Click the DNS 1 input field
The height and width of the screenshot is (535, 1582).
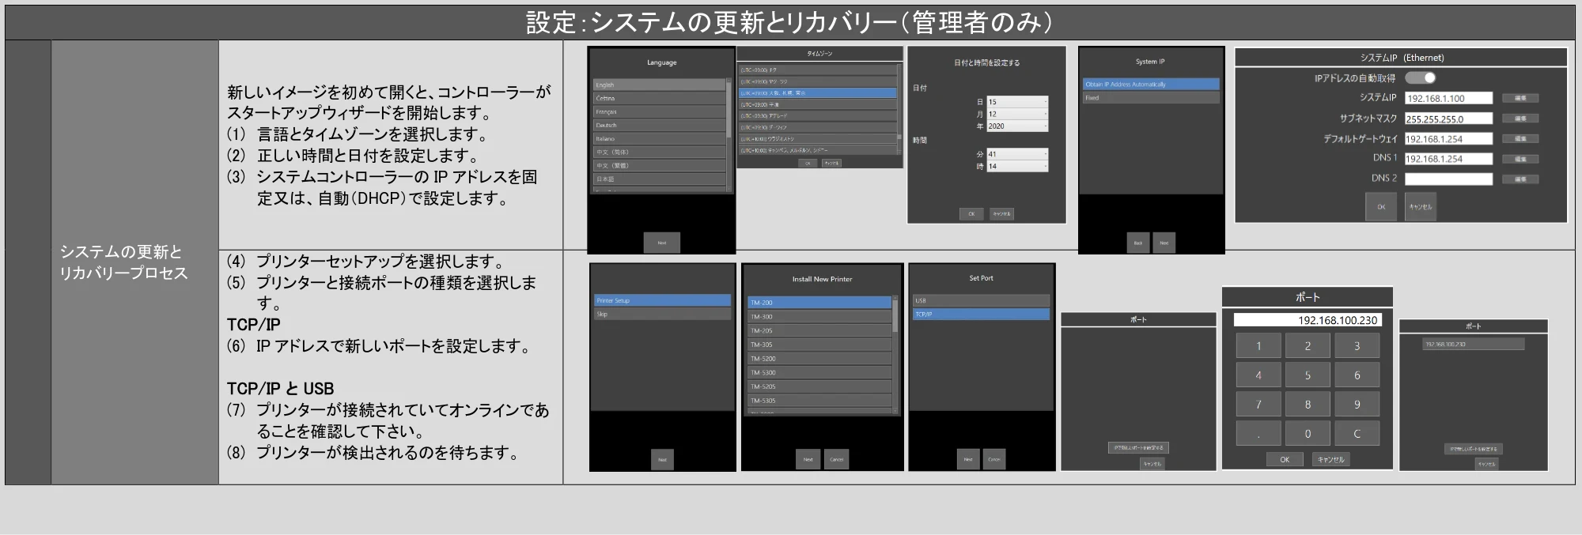pos(1448,158)
